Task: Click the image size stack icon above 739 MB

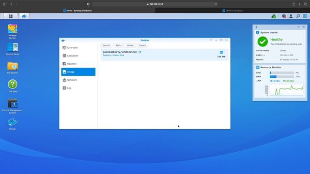Action: [x=221, y=53]
